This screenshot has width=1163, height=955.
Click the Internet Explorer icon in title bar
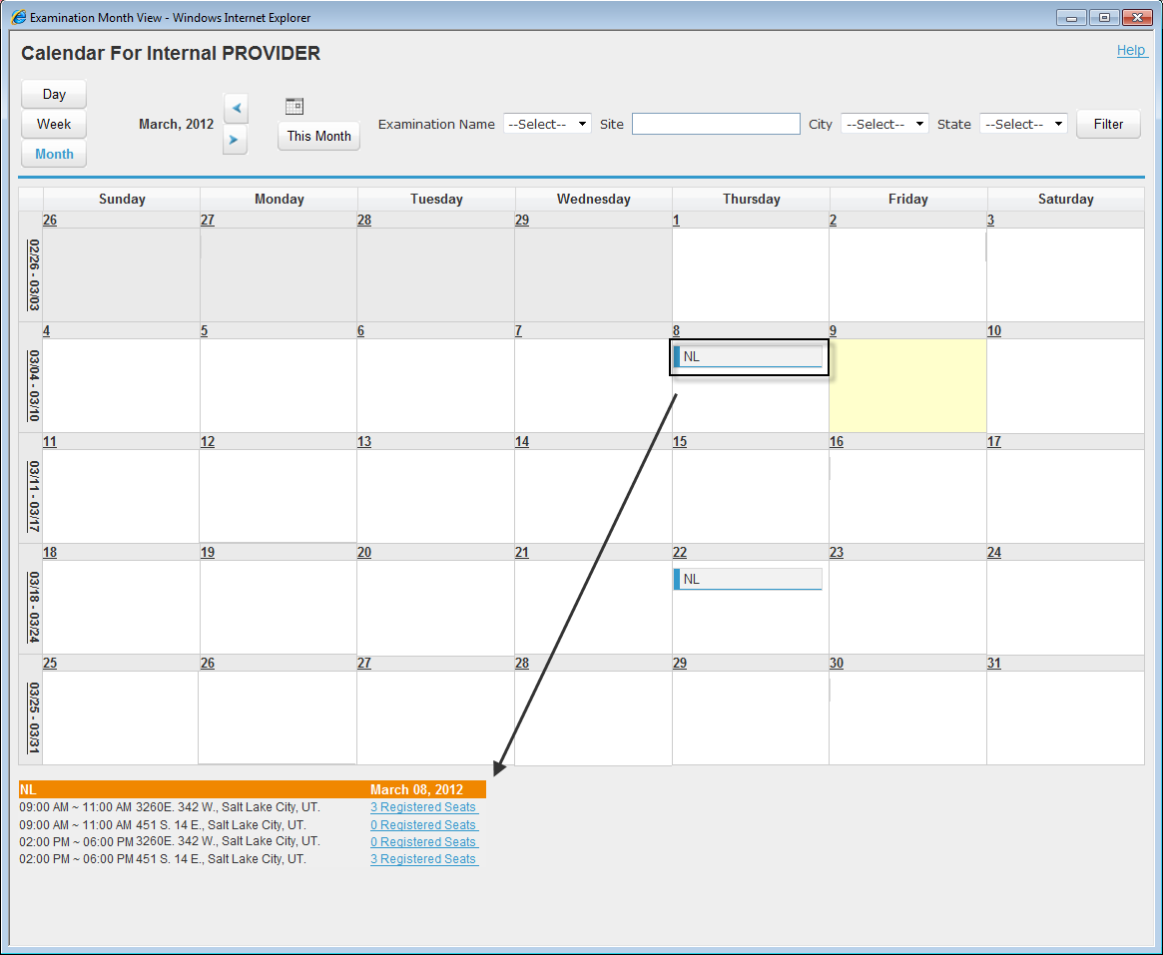tap(18, 18)
